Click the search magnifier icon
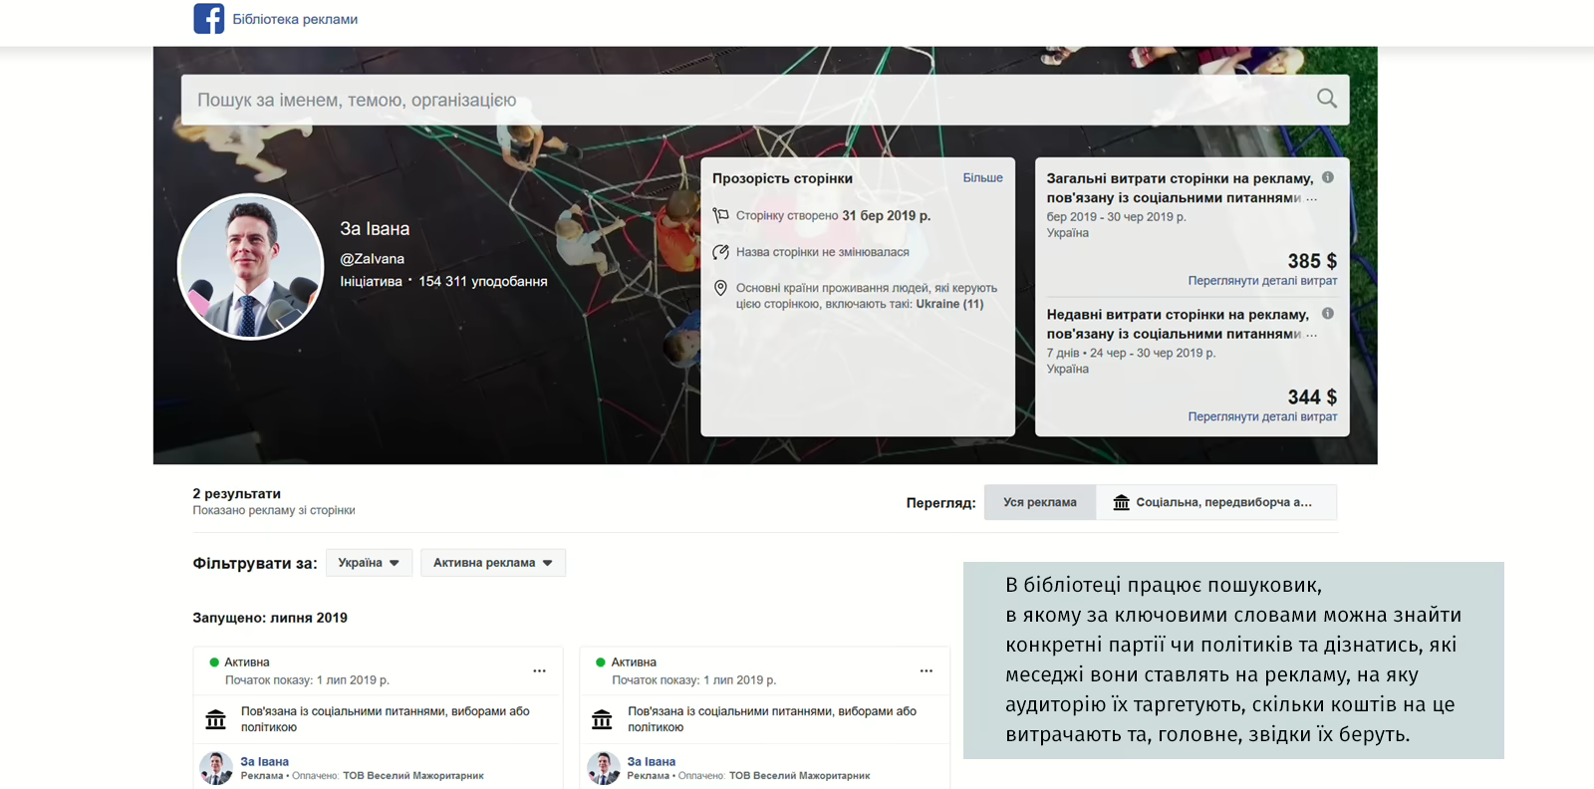This screenshot has height=789, width=1594. [x=1326, y=99]
